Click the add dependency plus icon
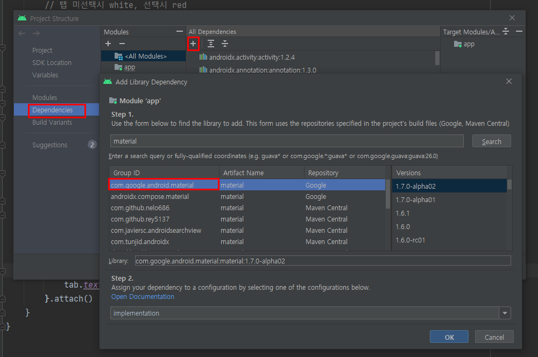 [x=193, y=44]
